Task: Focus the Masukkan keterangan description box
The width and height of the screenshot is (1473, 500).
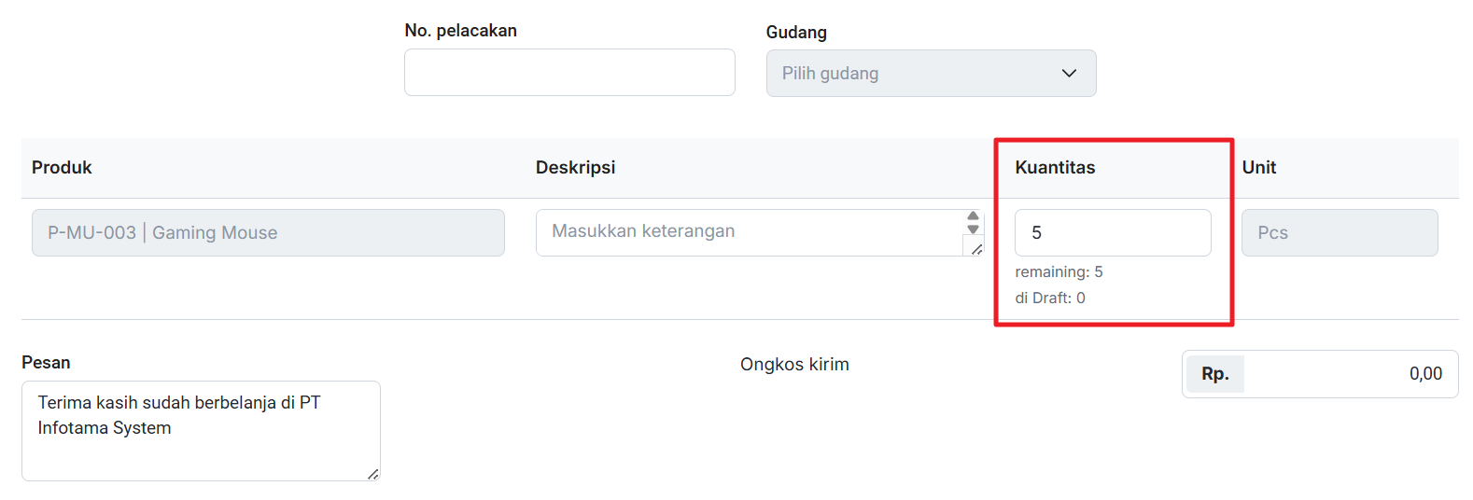Action: coord(749,232)
